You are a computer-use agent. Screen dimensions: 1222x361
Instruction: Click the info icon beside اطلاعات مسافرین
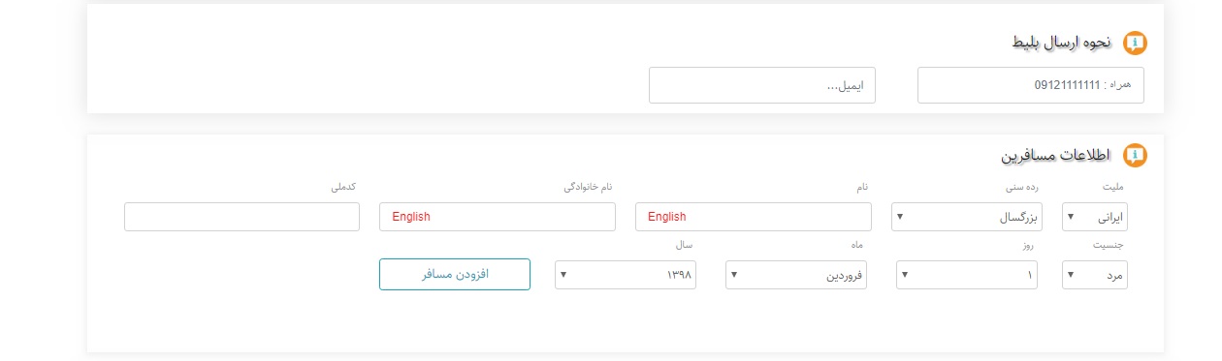(1134, 155)
